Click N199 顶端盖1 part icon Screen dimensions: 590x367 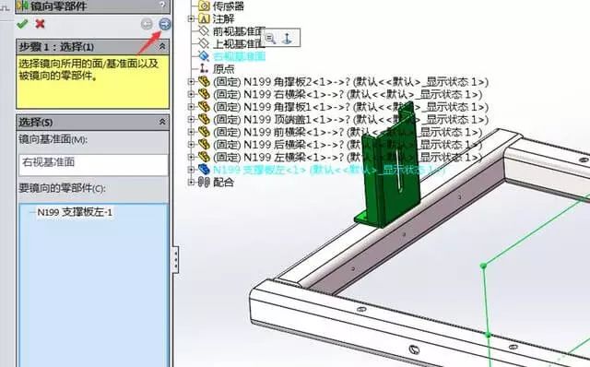tap(204, 119)
